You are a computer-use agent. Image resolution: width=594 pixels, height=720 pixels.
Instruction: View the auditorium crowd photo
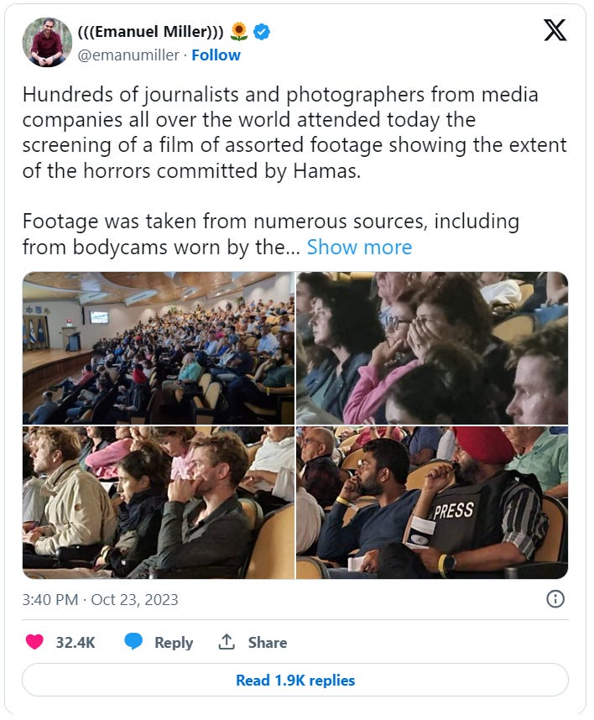tap(159, 348)
